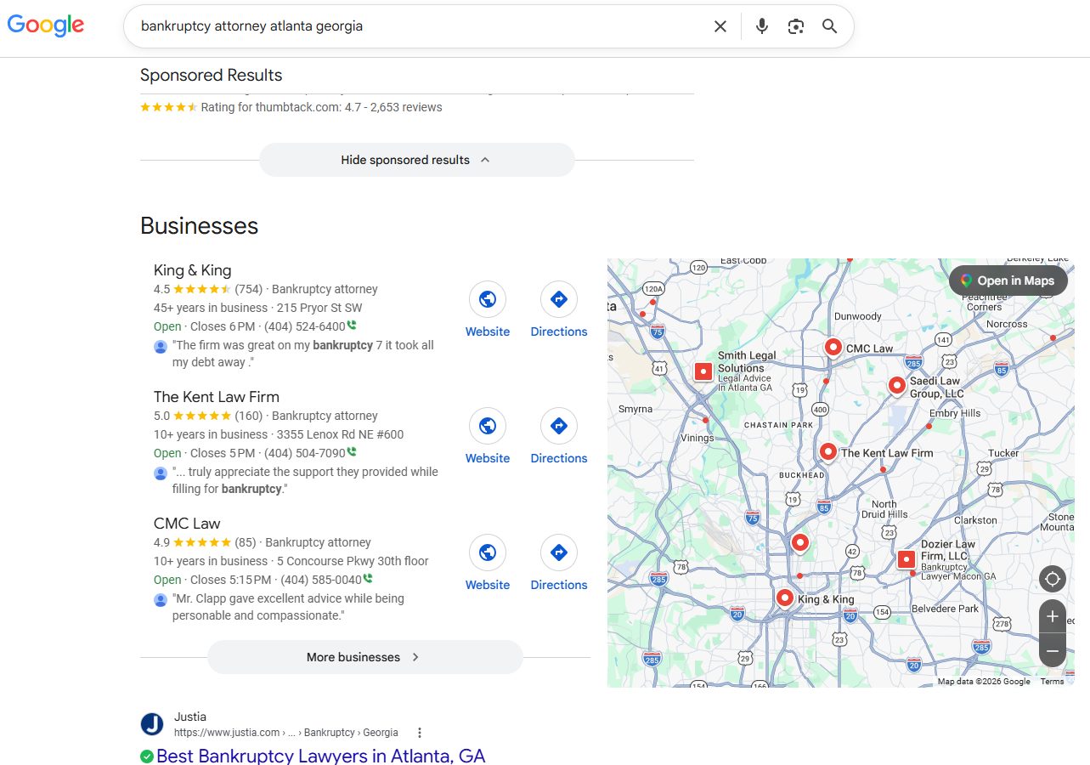This screenshot has width=1090, height=765.
Task: Open Best Bankruptcy Lawyers in Atlanta link
Action: 320,756
